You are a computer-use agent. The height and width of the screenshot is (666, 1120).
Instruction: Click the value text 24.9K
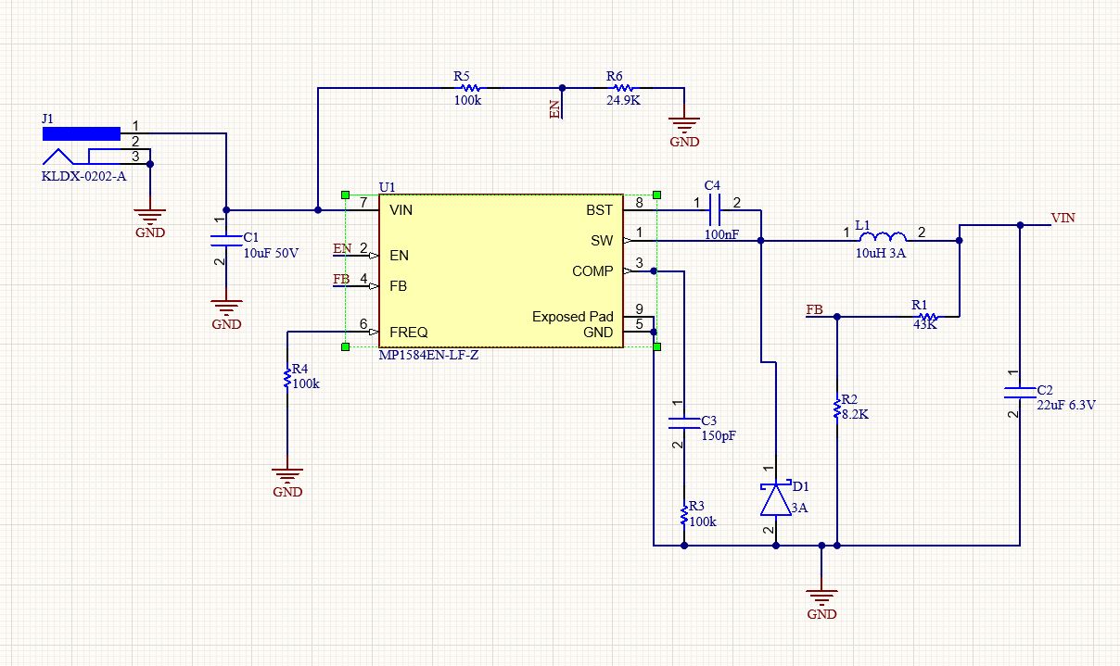click(623, 100)
